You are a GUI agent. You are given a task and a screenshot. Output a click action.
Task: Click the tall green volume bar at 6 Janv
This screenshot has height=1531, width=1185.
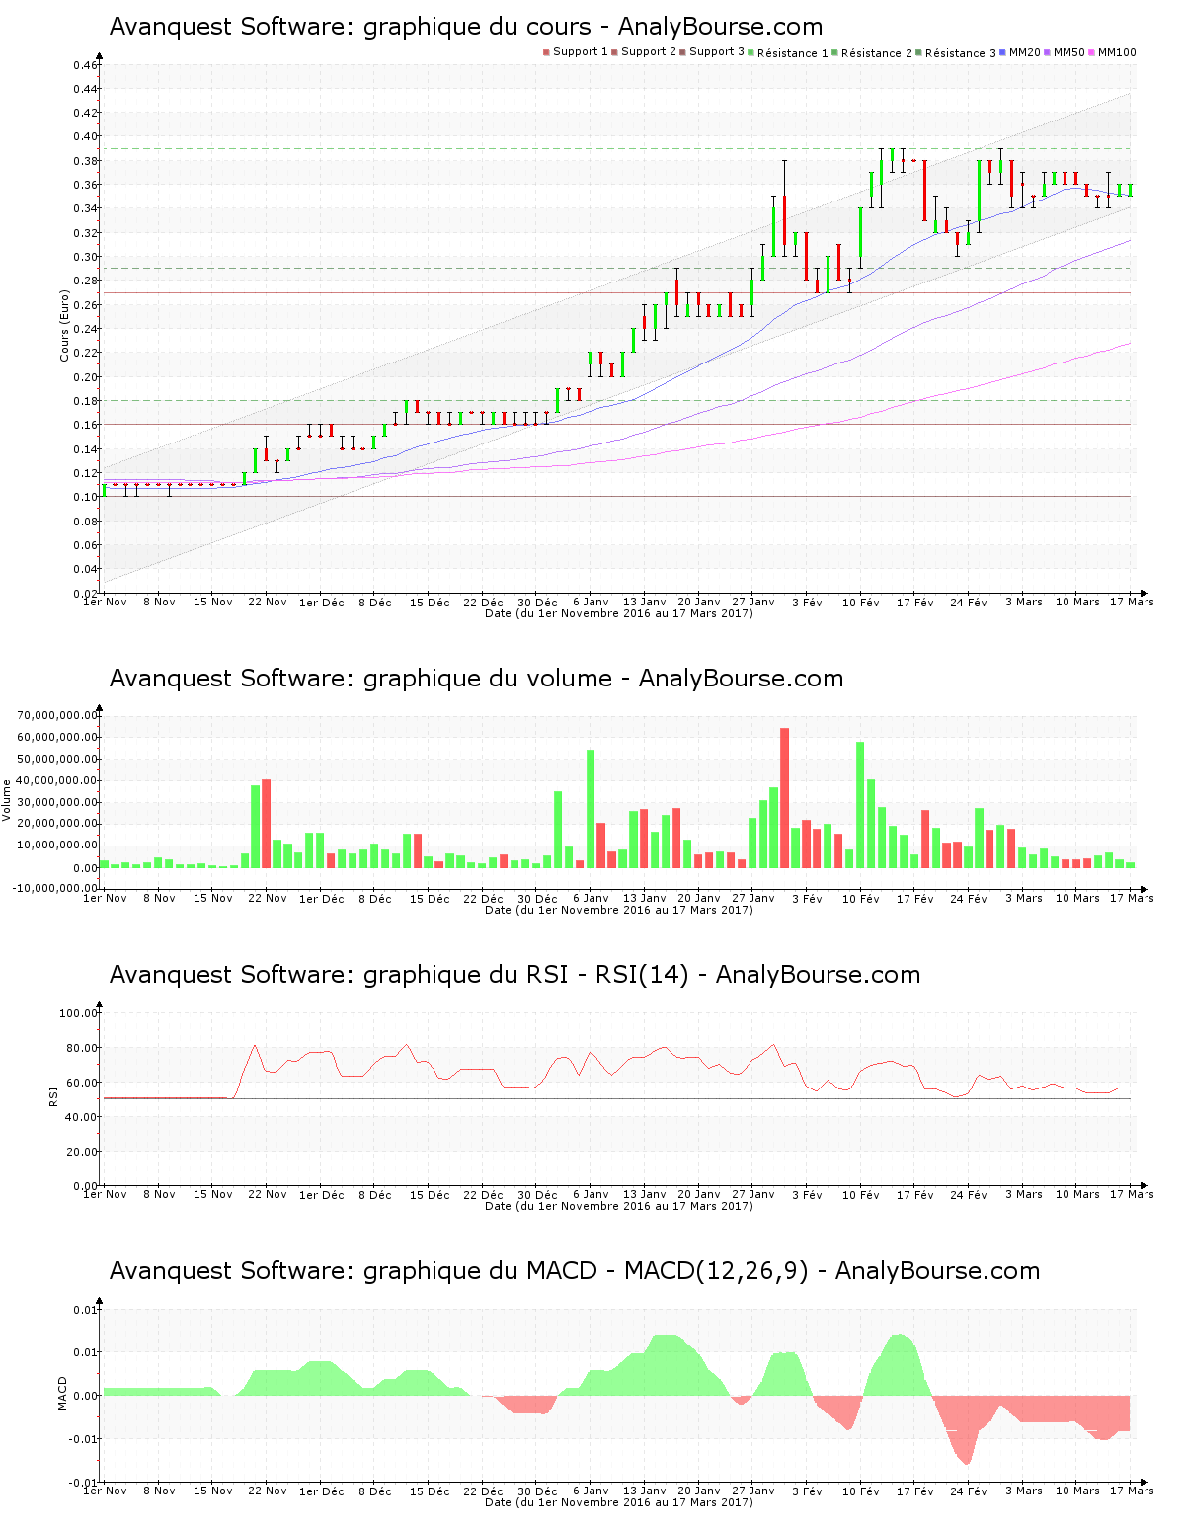(591, 809)
